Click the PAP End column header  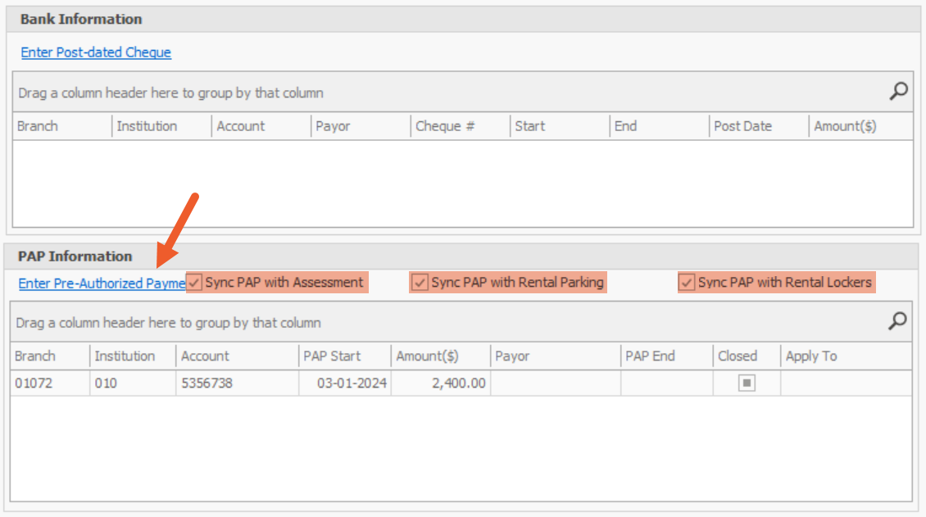[x=650, y=356]
